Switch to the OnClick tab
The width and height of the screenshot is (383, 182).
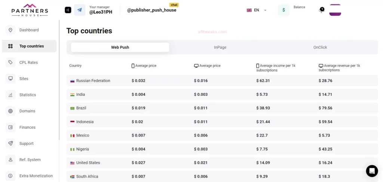click(x=320, y=48)
